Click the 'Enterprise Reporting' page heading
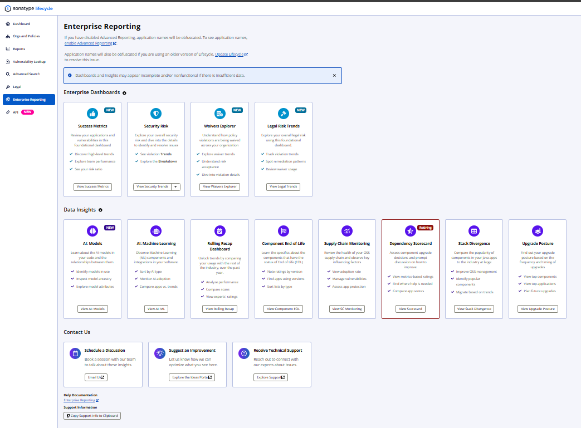Viewport: 581px width, 428px height. click(x=102, y=27)
